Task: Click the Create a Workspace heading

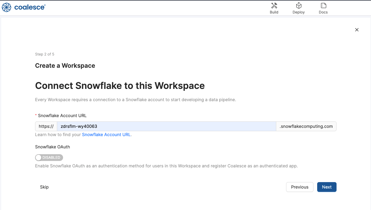Action: point(65,66)
